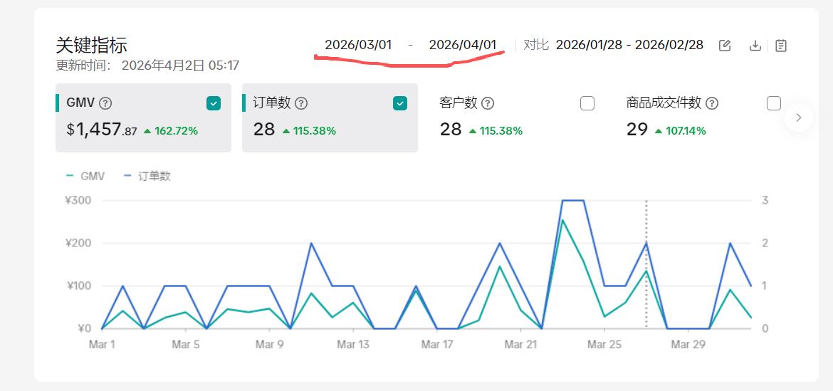
Task: Click the 关键指标 heading
Action: pyautogui.click(x=91, y=46)
